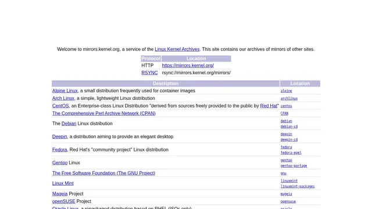Viewport: 372px width, 209px height.
Task: Follow the https://mirrors.kernel.org/ link
Action: 188,66
